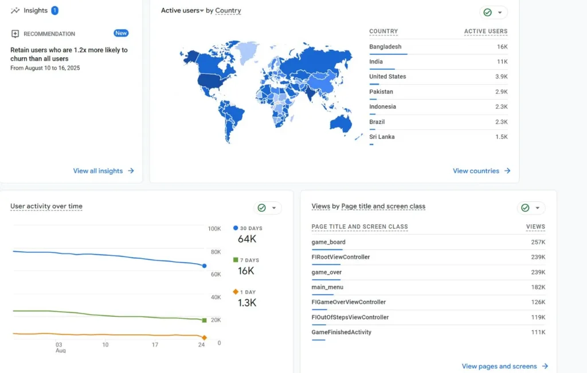
Task: Click the Recommendation icon
Action: click(15, 34)
